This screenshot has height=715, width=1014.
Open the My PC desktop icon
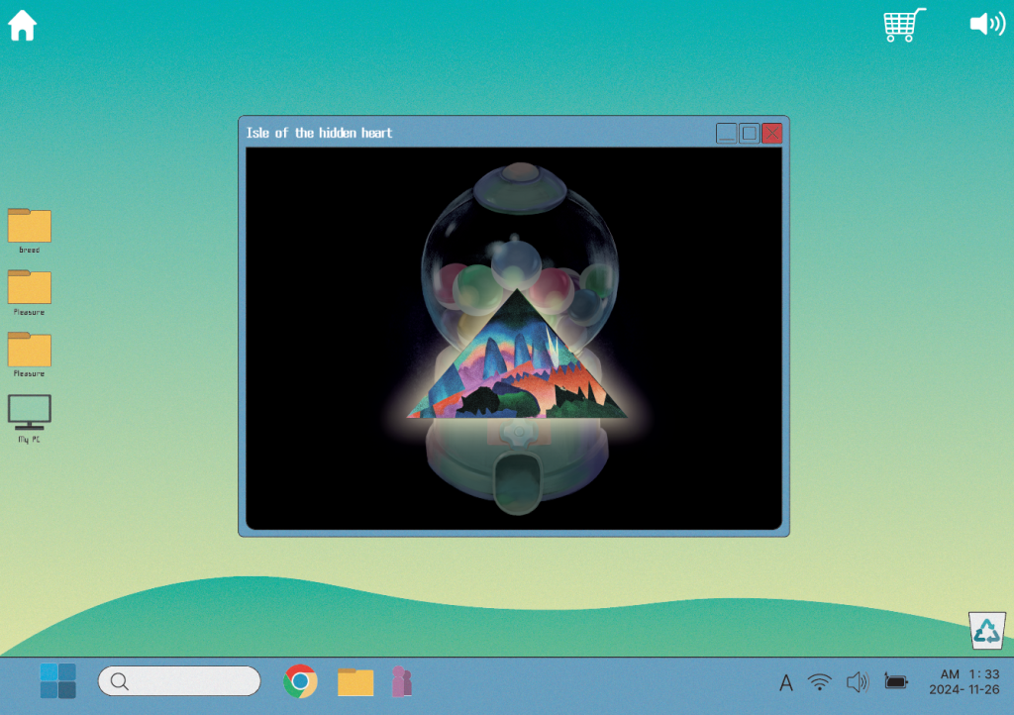(x=29, y=413)
